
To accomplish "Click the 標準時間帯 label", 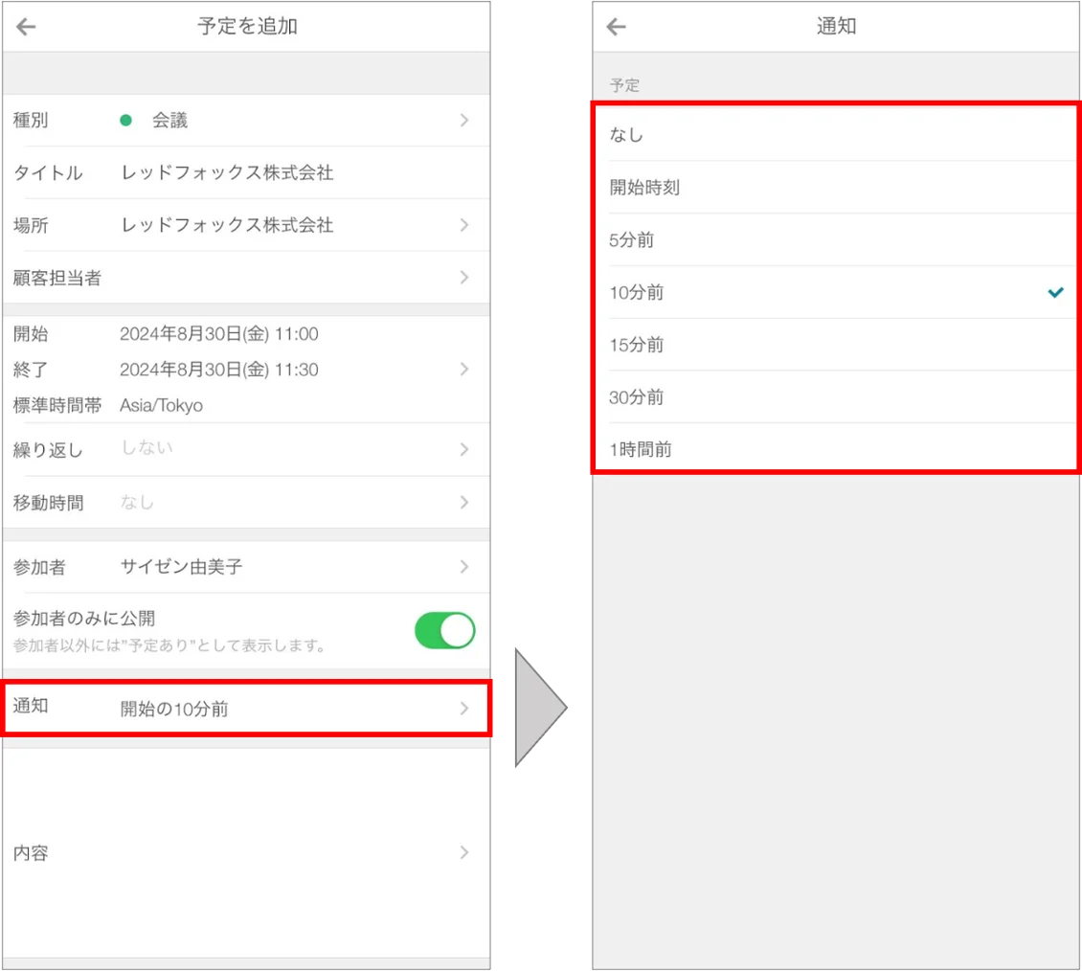I will click(x=57, y=405).
